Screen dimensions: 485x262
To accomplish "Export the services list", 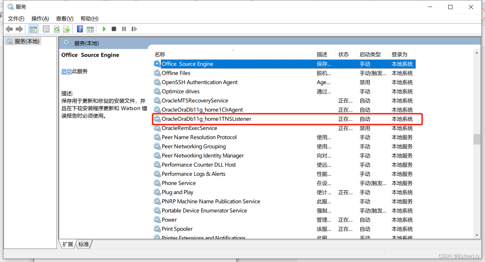I will coord(67,29).
